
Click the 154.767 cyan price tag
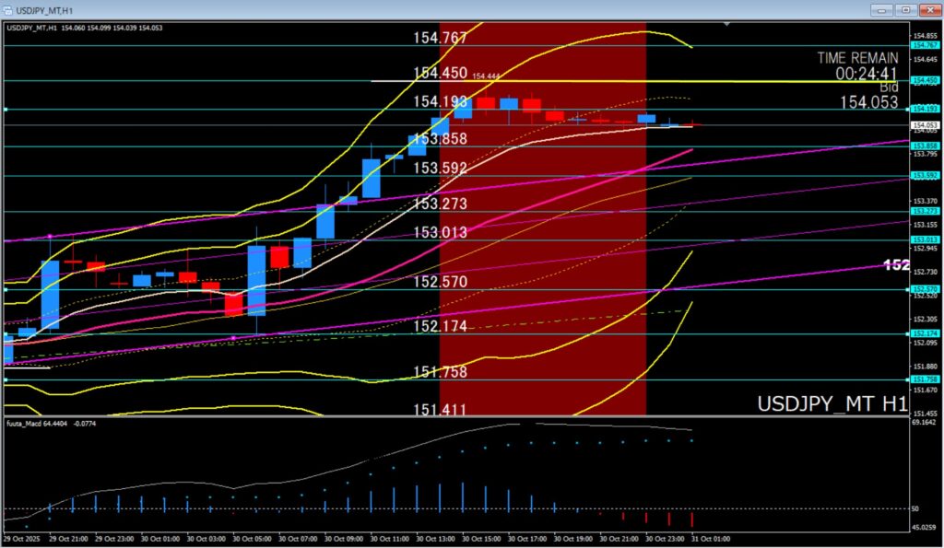click(x=925, y=45)
